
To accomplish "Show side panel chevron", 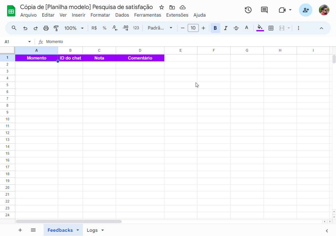I will (x=327, y=231).
